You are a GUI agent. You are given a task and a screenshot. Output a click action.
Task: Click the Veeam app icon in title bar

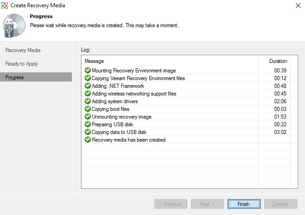click(5, 5)
